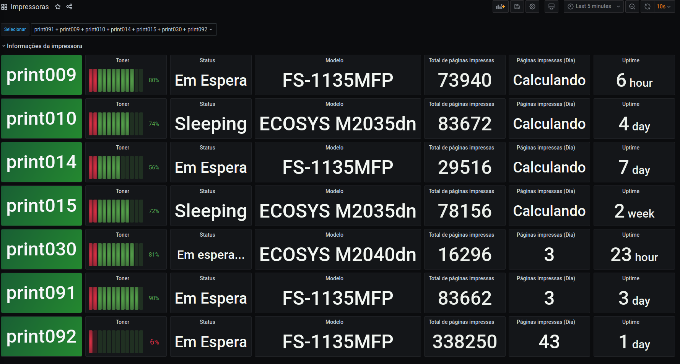Star the Impressoras dashboard as favorite

click(58, 6)
